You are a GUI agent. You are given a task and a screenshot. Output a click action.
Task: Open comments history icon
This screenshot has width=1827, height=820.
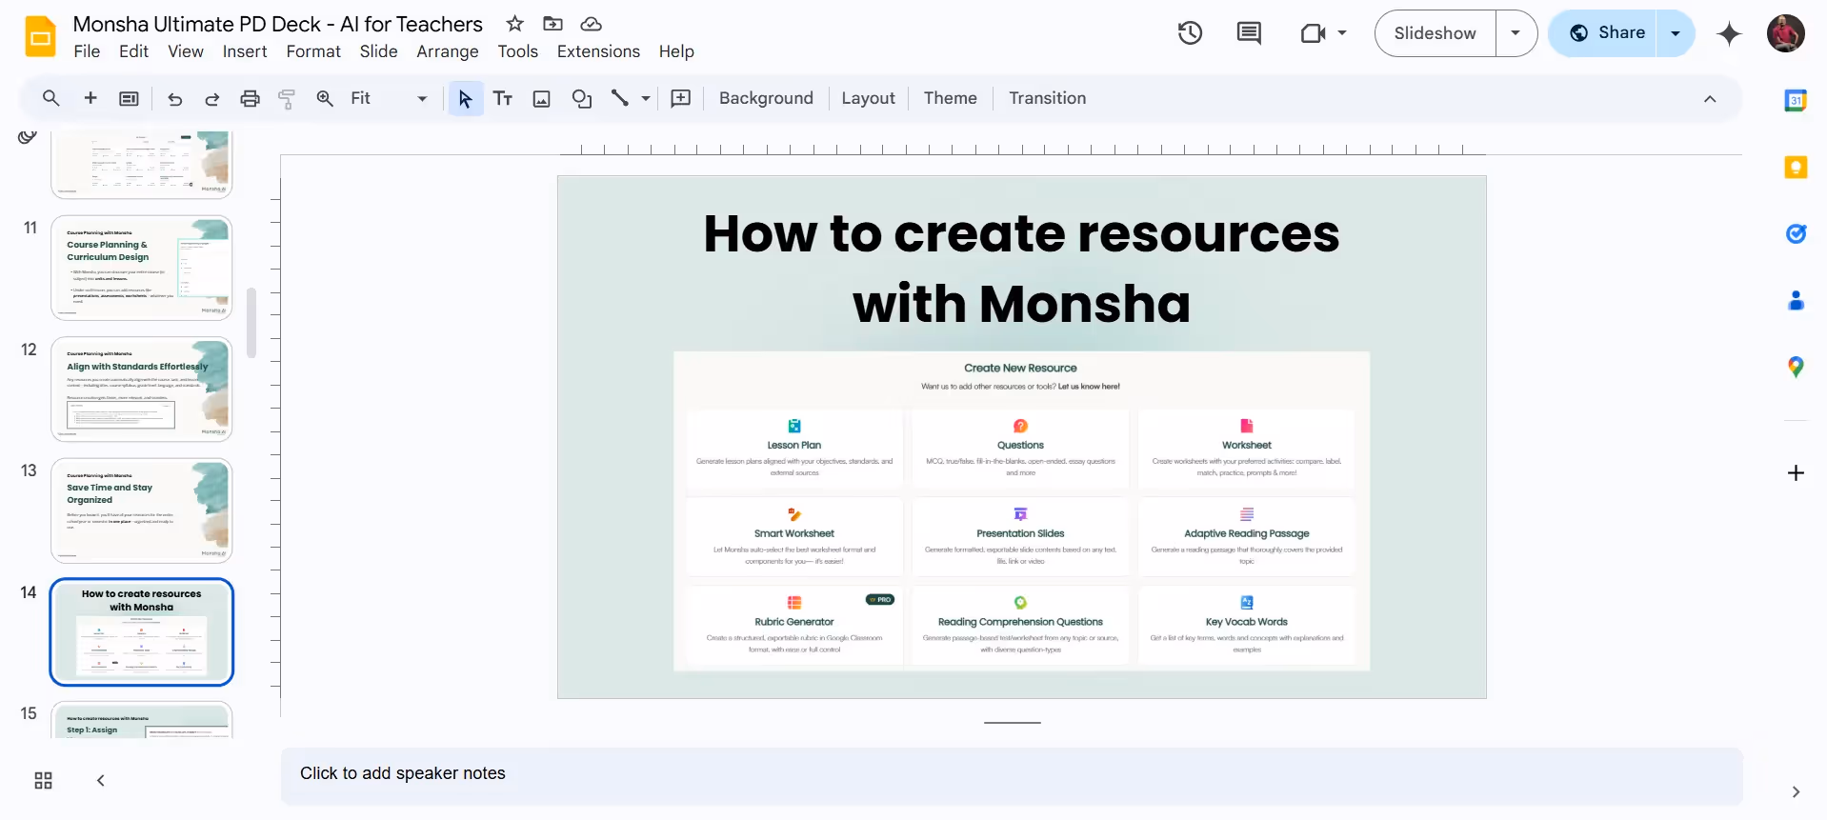pos(1249,33)
